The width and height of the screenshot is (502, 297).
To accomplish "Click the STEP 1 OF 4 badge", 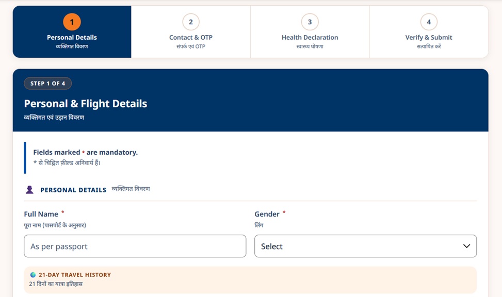I will [x=47, y=83].
